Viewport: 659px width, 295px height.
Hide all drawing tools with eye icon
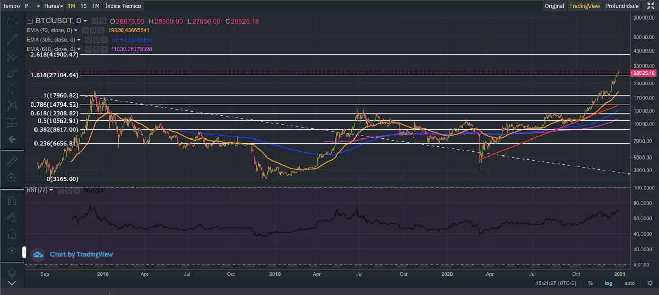12,251
